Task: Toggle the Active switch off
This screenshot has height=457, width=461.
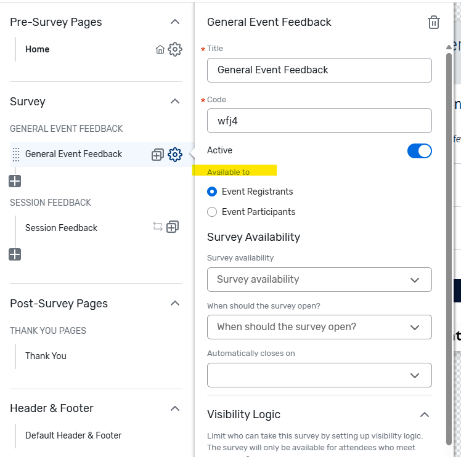Action: tap(419, 150)
